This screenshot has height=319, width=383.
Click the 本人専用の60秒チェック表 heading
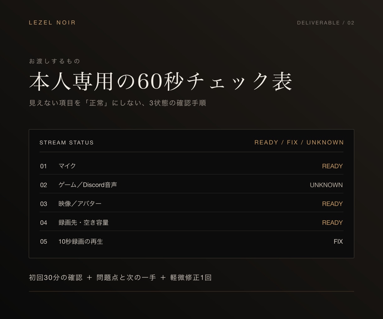coord(161,82)
